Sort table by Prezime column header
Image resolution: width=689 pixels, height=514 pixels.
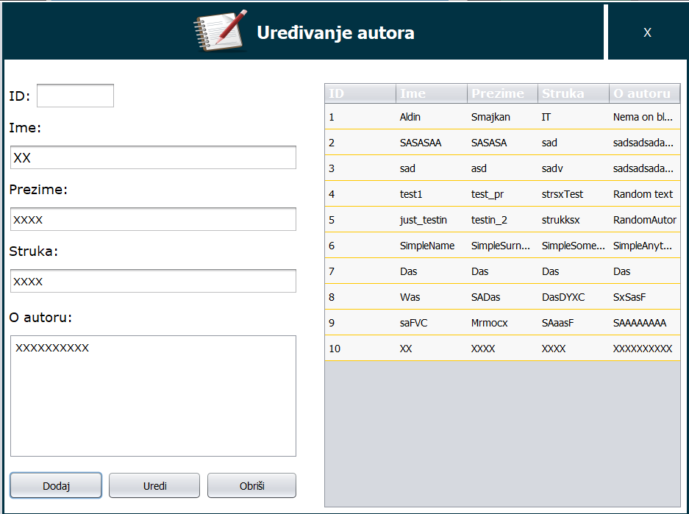coord(503,93)
